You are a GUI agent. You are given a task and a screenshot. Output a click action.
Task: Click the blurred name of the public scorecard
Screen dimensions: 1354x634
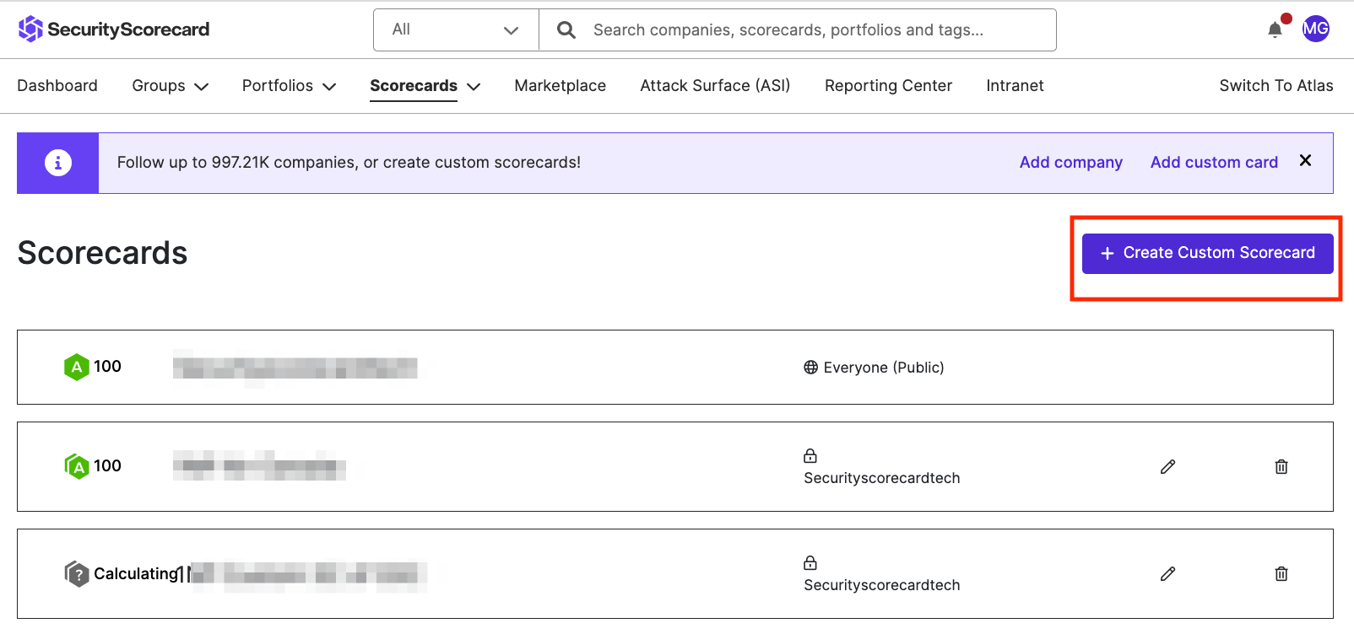pos(295,368)
